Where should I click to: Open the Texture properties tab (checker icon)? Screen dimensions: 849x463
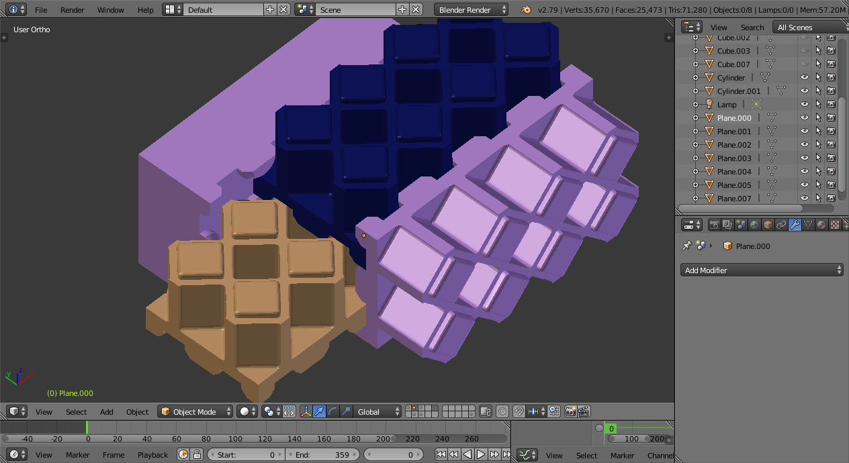pos(835,225)
